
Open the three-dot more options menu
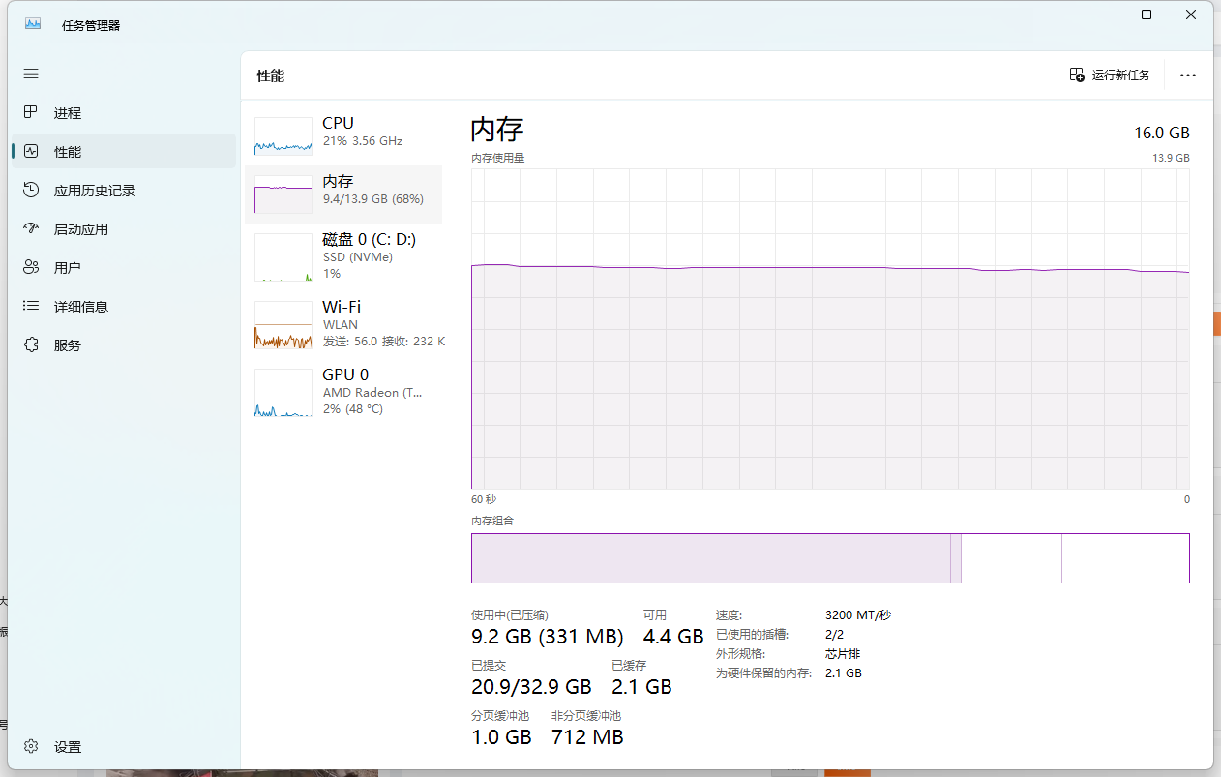[1188, 75]
